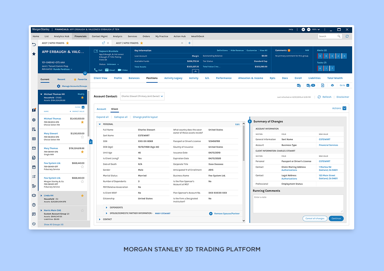Switch to the Balances tab
The image size is (384, 271).
[x=134, y=78]
